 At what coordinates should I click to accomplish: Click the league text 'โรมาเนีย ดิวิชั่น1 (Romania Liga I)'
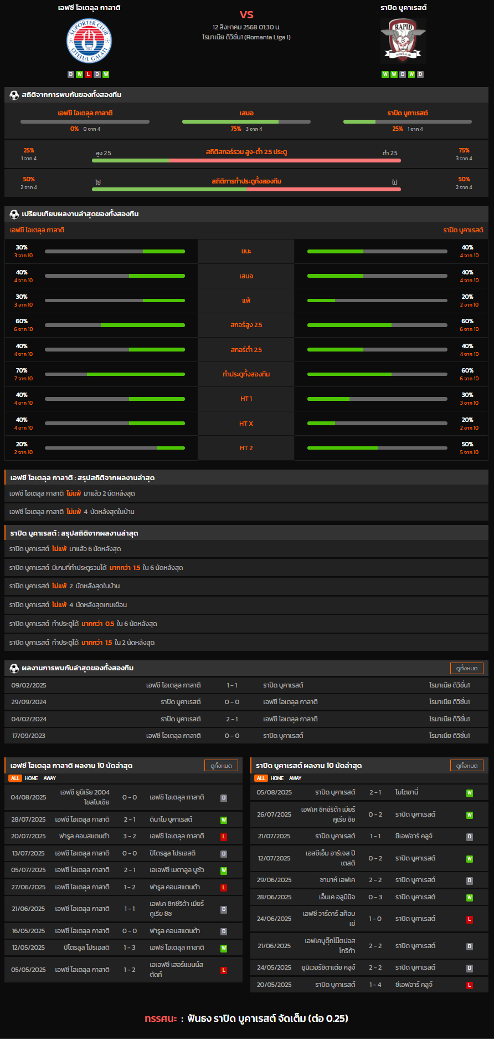pos(246,37)
